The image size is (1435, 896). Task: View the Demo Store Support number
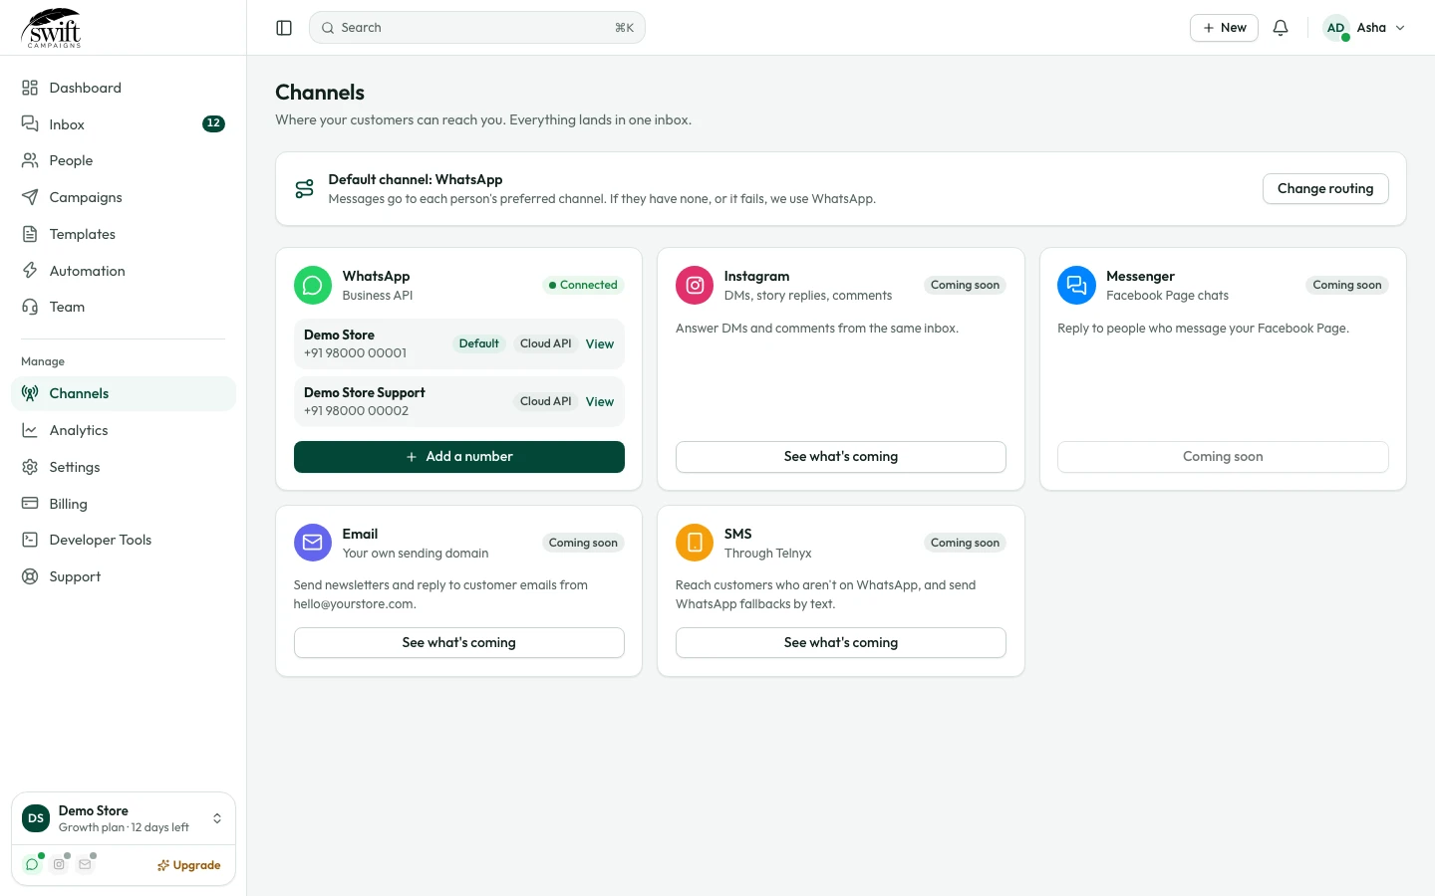[600, 401]
